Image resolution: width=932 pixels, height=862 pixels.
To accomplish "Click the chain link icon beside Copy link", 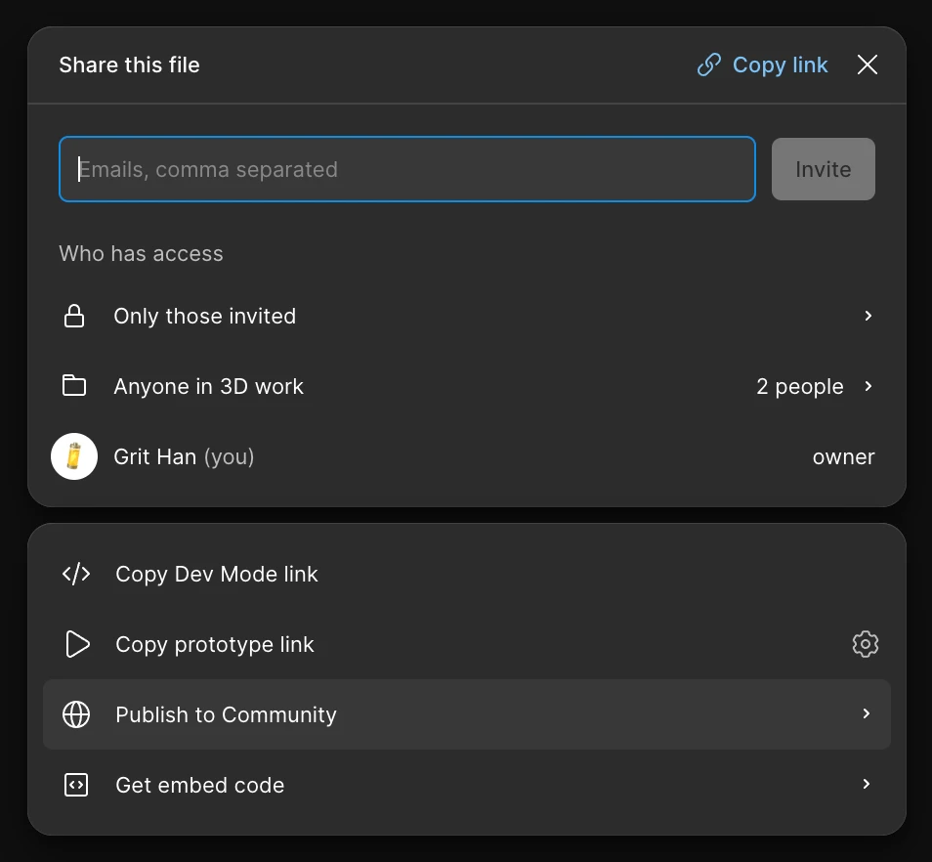I will click(x=708, y=65).
